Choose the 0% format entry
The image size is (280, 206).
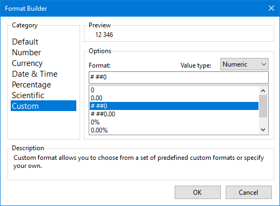[x=174, y=122]
